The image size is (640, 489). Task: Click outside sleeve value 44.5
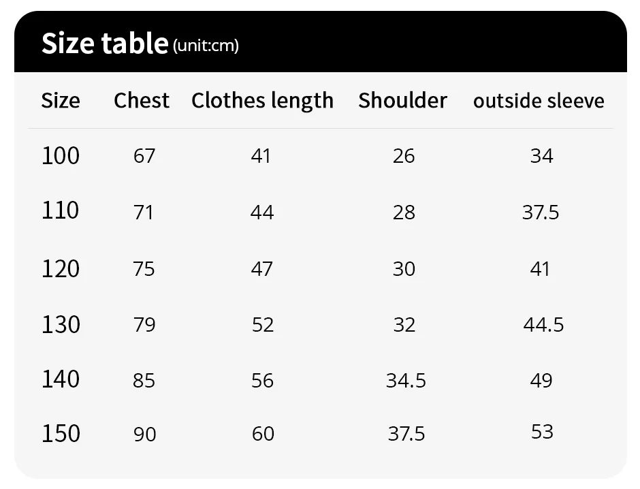click(x=543, y=325)
